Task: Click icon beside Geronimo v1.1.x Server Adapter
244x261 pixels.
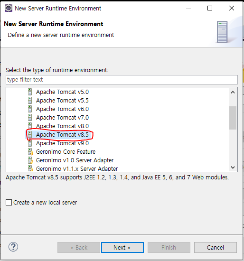Action: pyautogui.click(x=30, y=168)
